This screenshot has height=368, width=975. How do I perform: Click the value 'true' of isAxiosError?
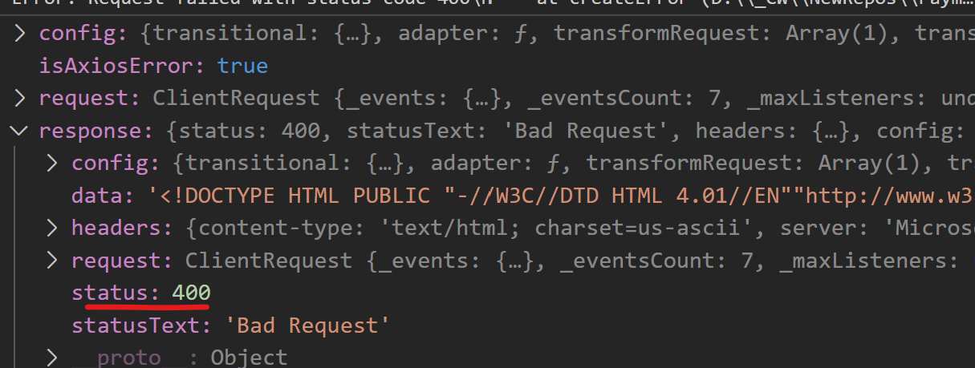242,66
